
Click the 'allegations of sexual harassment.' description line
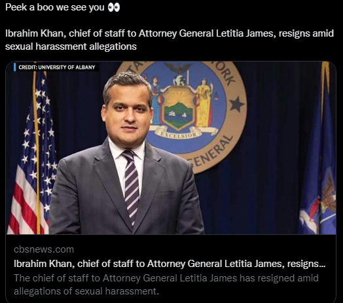tap(86, 291)
